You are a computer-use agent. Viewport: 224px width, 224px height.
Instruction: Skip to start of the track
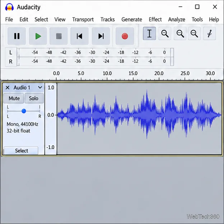[x=79, y=36]
